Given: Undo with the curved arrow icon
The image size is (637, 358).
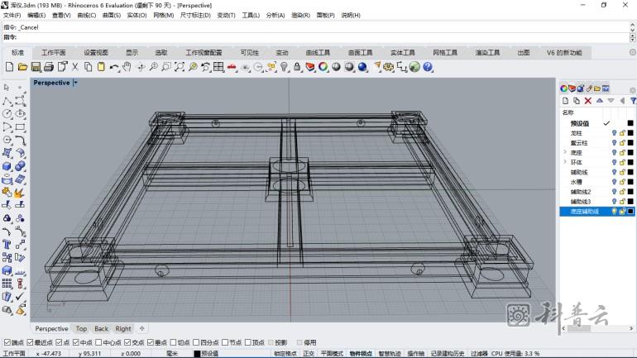Looking at the screenshot, I should point(114,67).
